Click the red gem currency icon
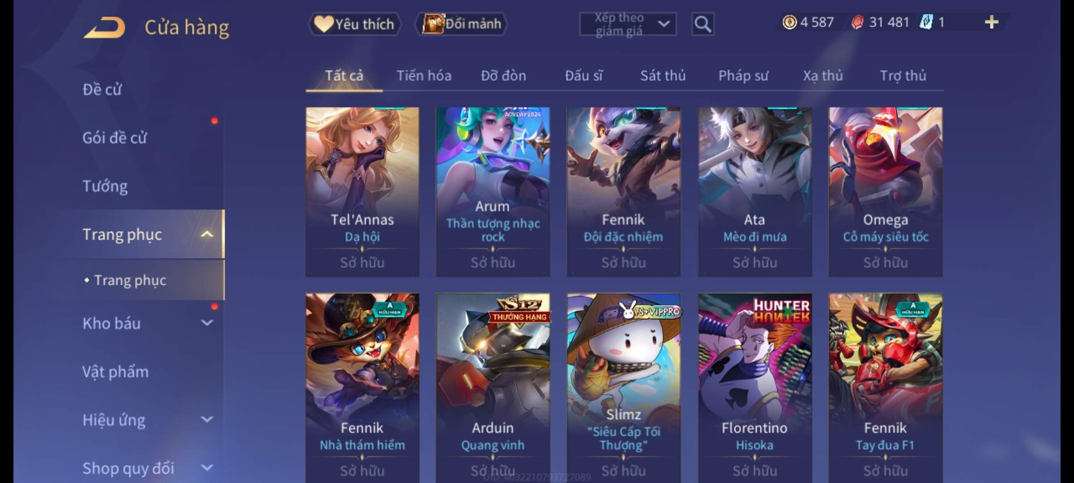 pyautogui.click(x=857, y=22)
